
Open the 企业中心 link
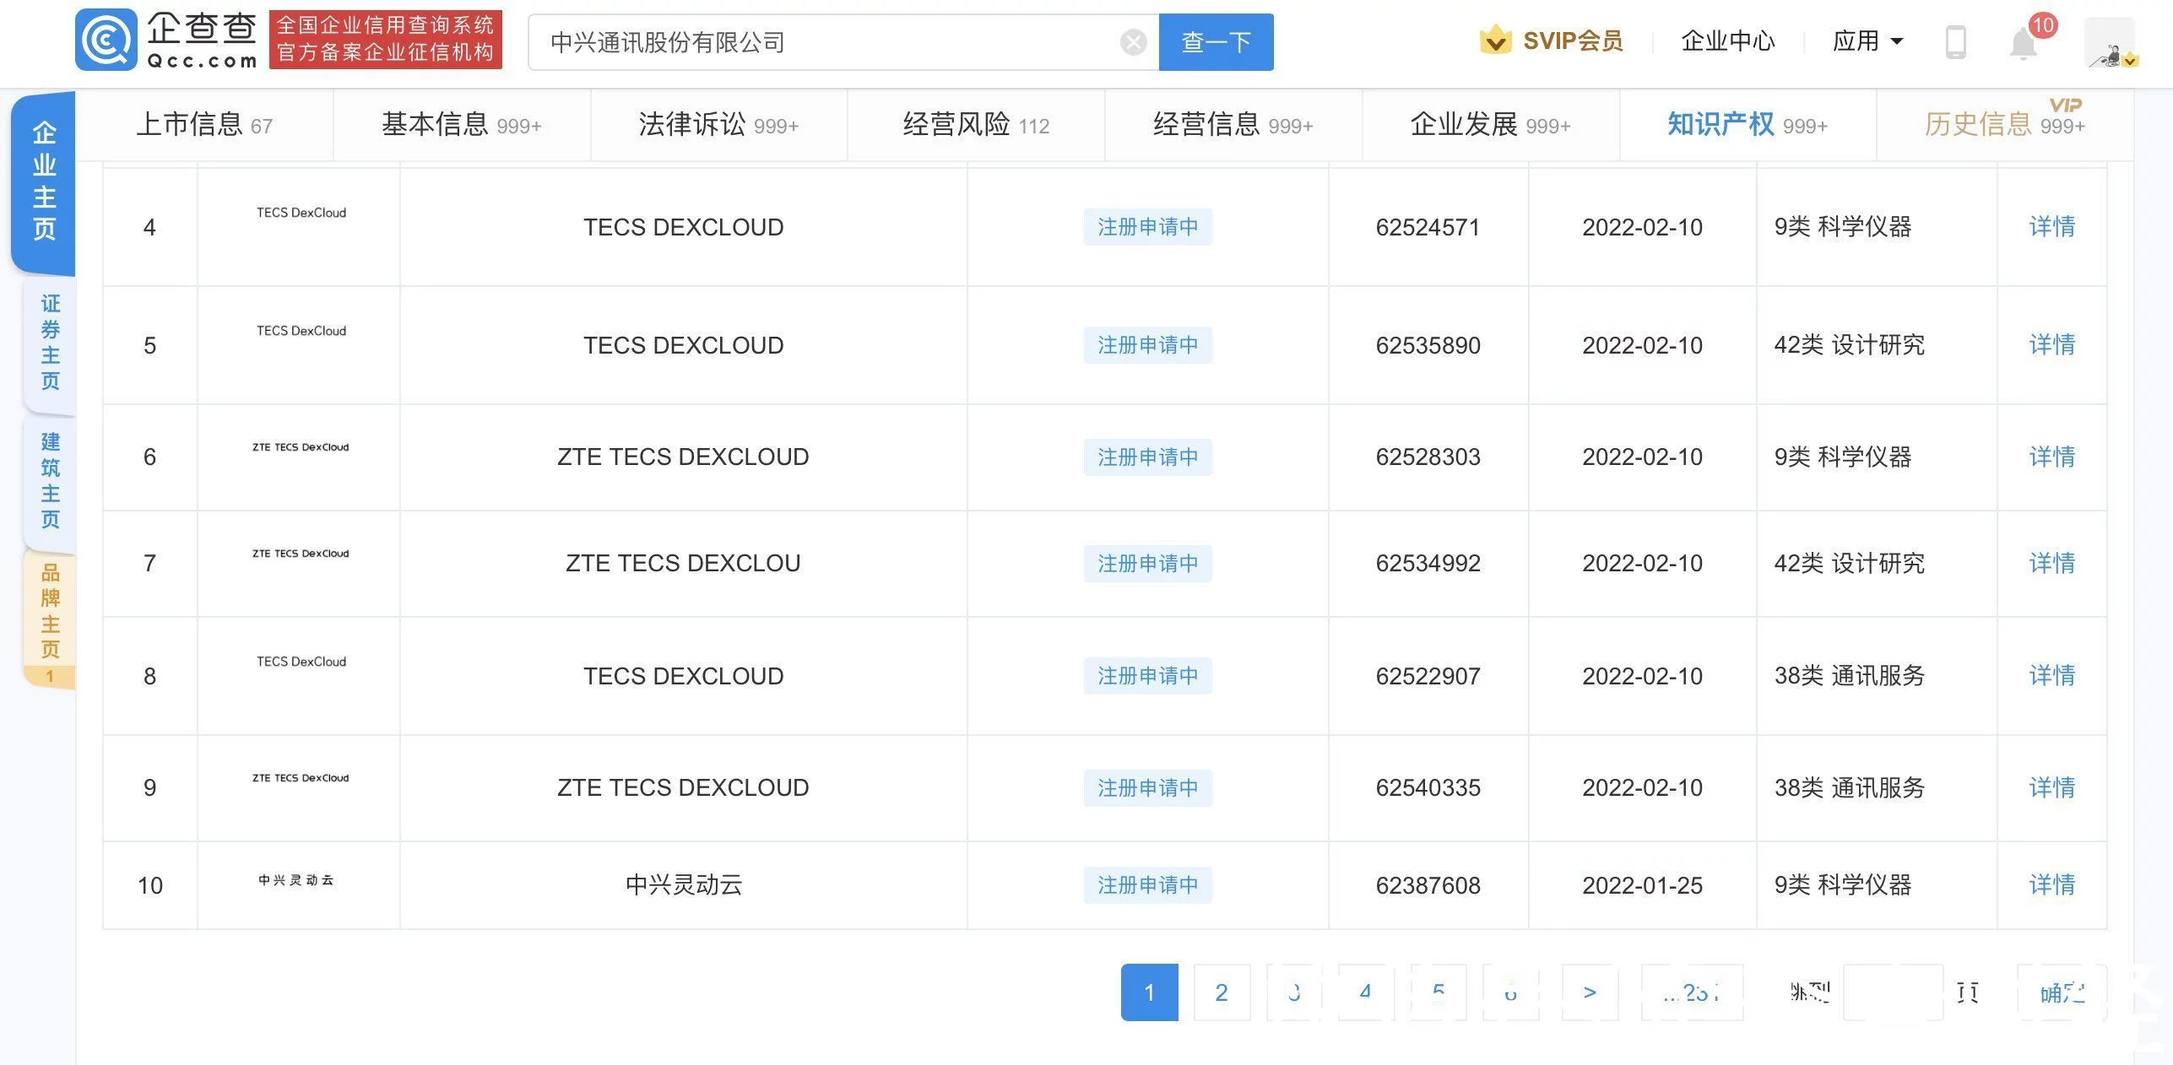(1727, 41)
